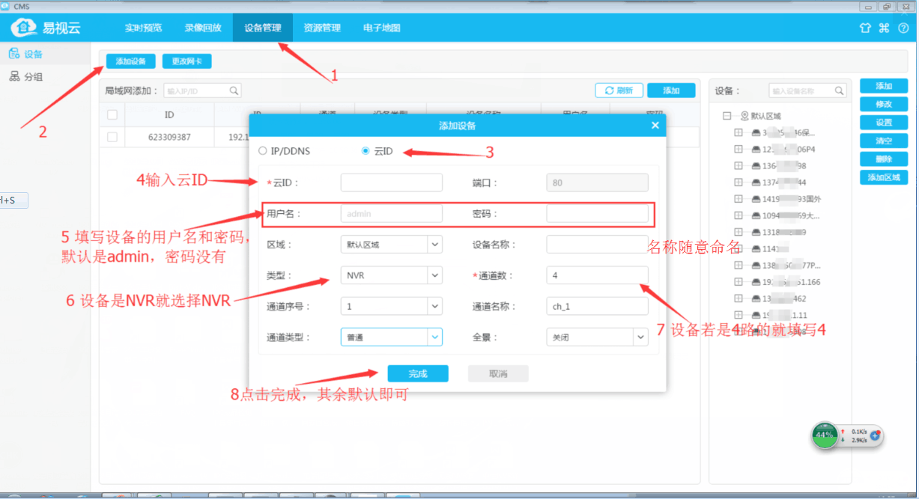
Task: Select the 设备管理 tab
Action: [263, 28]
